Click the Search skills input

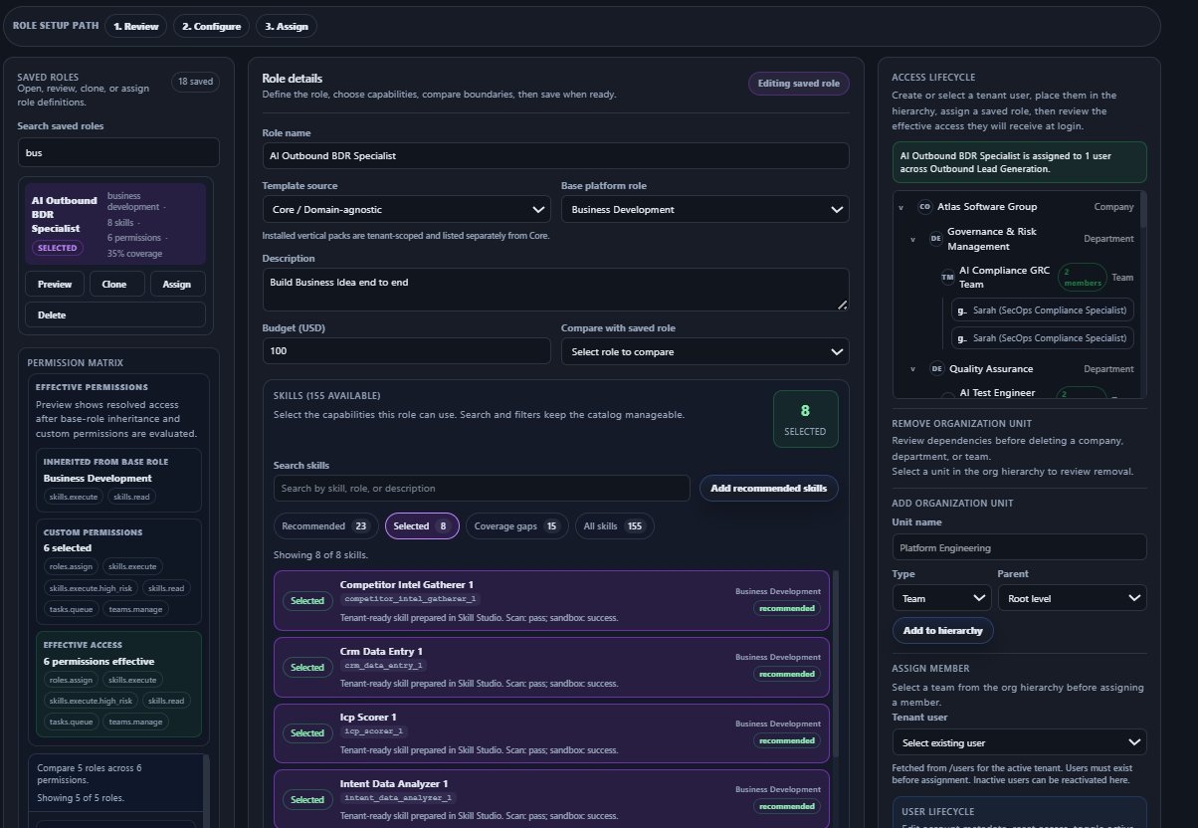(x=482, y=489)
